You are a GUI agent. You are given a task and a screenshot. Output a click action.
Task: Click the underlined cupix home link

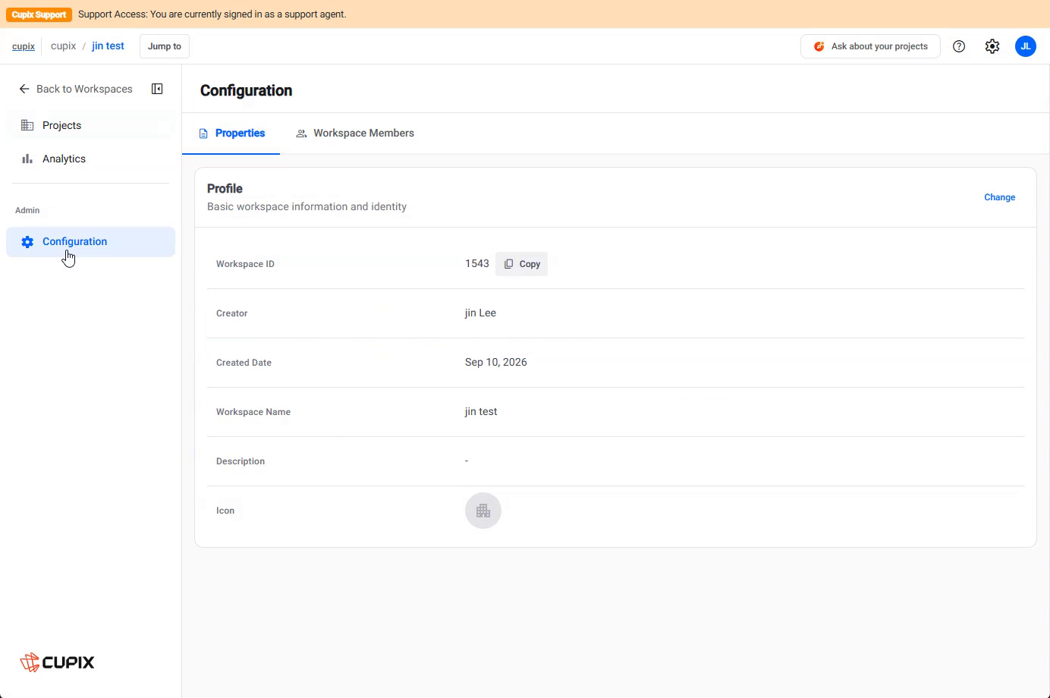(24, 46)
